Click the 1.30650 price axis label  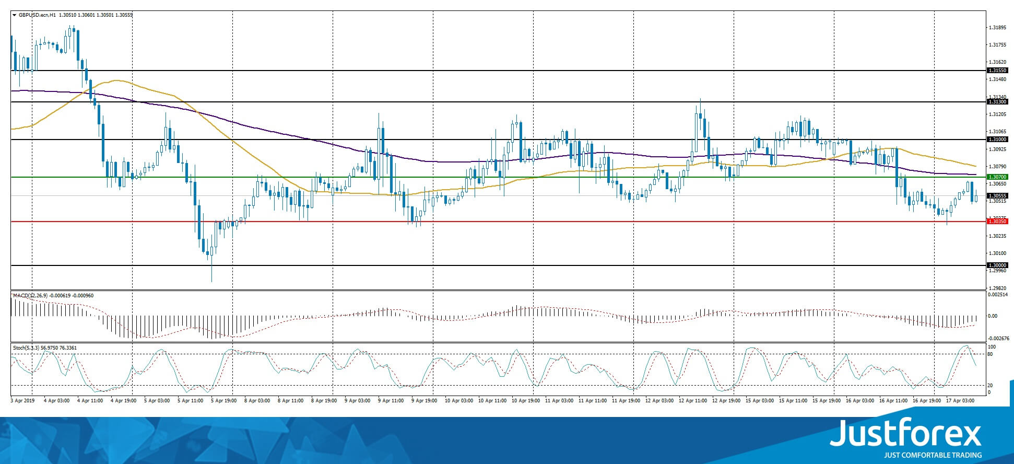(997, 184)
